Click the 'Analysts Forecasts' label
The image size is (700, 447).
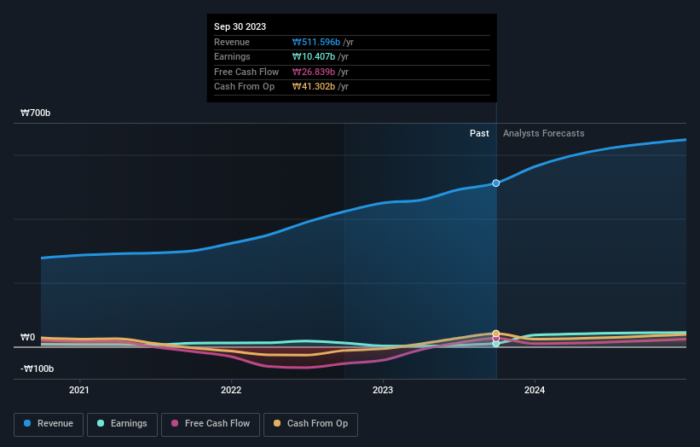click(543, 133)
